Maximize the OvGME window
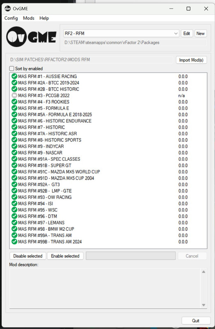This screenshot has height=329, width=215. coord(188,9)
